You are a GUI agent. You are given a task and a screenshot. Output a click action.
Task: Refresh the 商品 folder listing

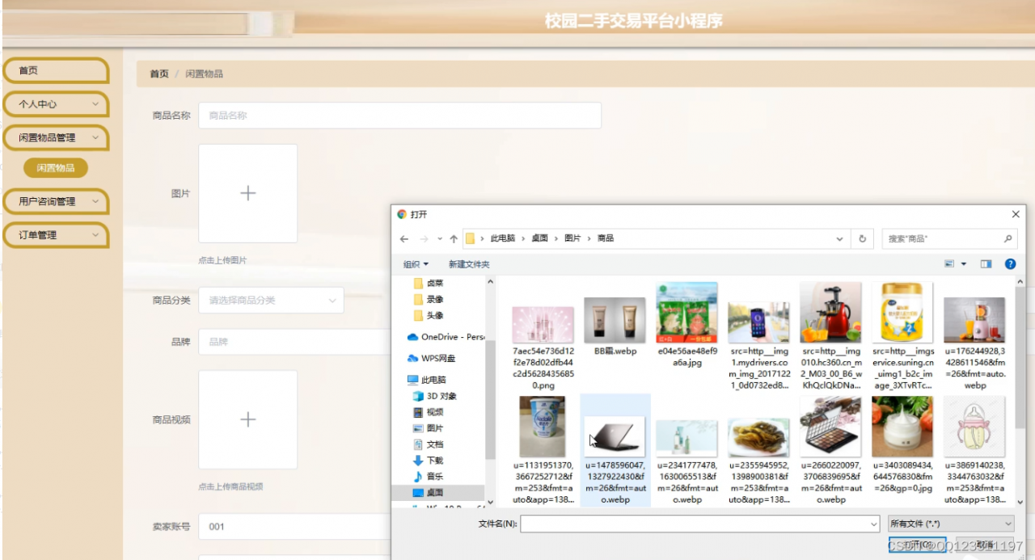[862, 239]
